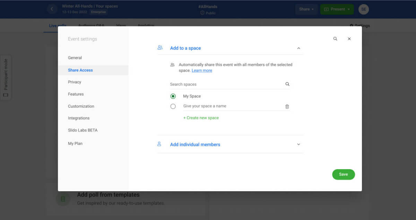Click inside the Search spaces field

click(x=208, y=84)
